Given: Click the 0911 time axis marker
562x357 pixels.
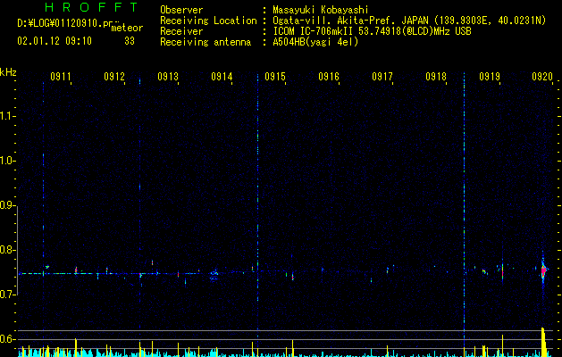Looking at the screenshot, I should tap(60, 77).
